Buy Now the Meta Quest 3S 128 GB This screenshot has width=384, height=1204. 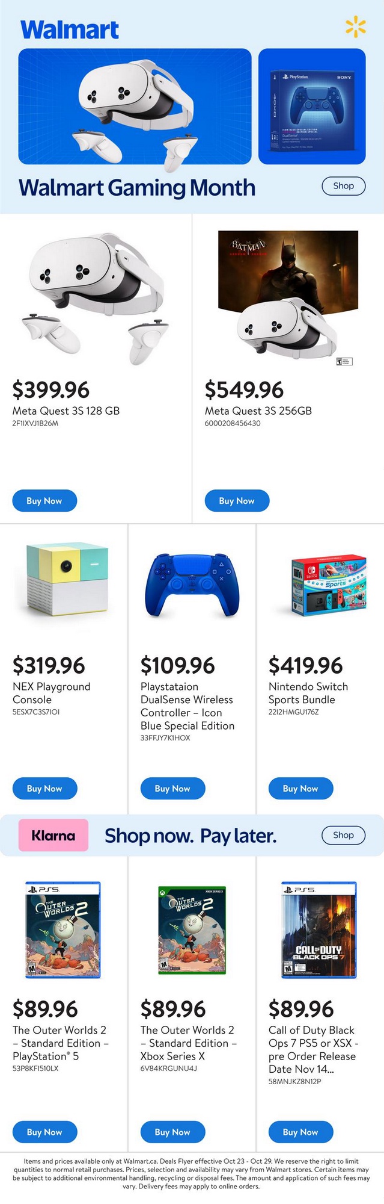[44, 501]
